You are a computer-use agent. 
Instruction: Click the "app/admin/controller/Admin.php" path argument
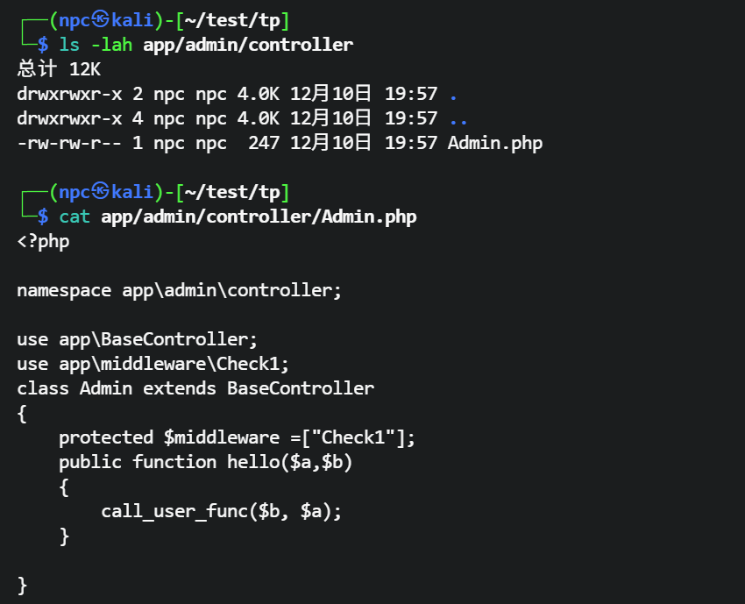pos(259,217)
